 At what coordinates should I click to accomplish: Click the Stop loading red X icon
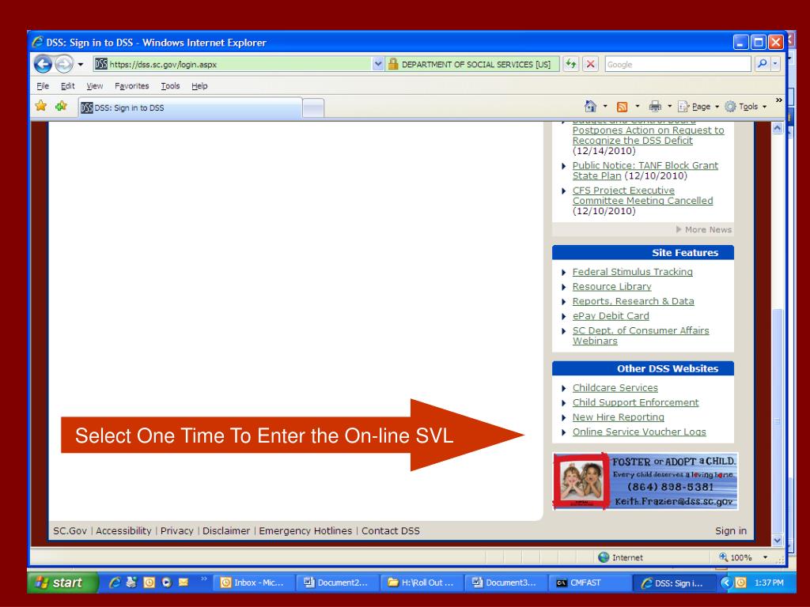coord(590,64)
